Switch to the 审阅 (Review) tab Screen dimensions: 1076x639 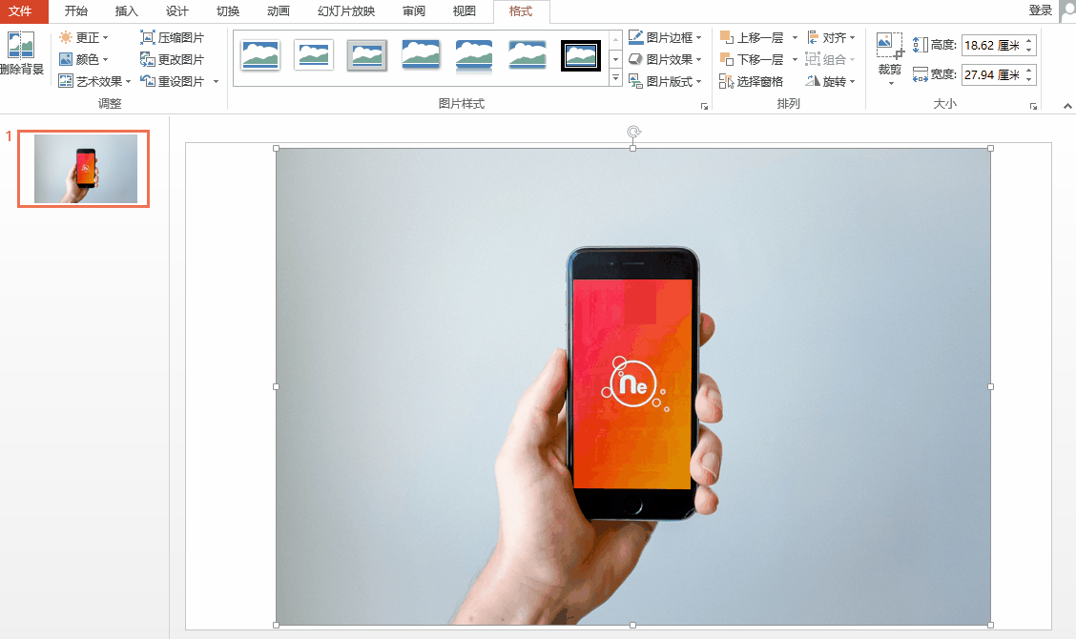click(x=414, y=11)
